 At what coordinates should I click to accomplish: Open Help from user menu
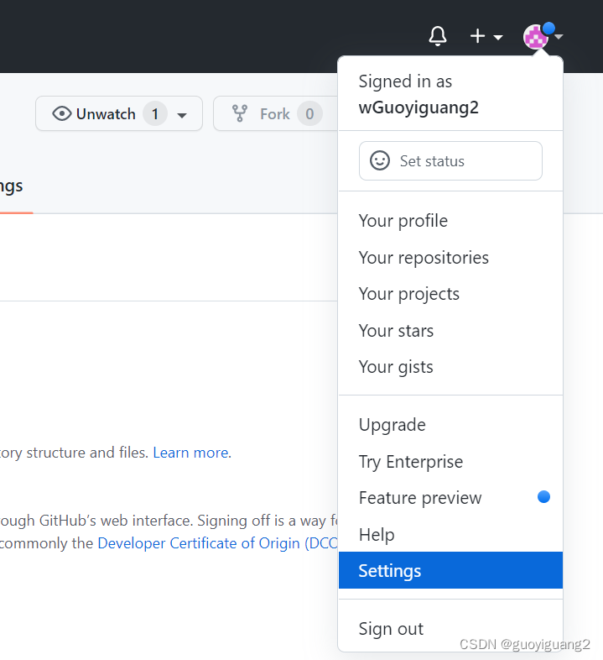(450, 535)
